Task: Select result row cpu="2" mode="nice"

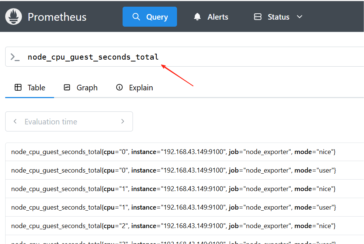Action: (184, 226)
